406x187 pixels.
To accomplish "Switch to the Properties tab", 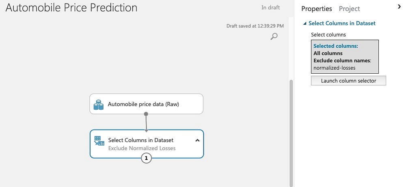I will (x=316, y=8).
